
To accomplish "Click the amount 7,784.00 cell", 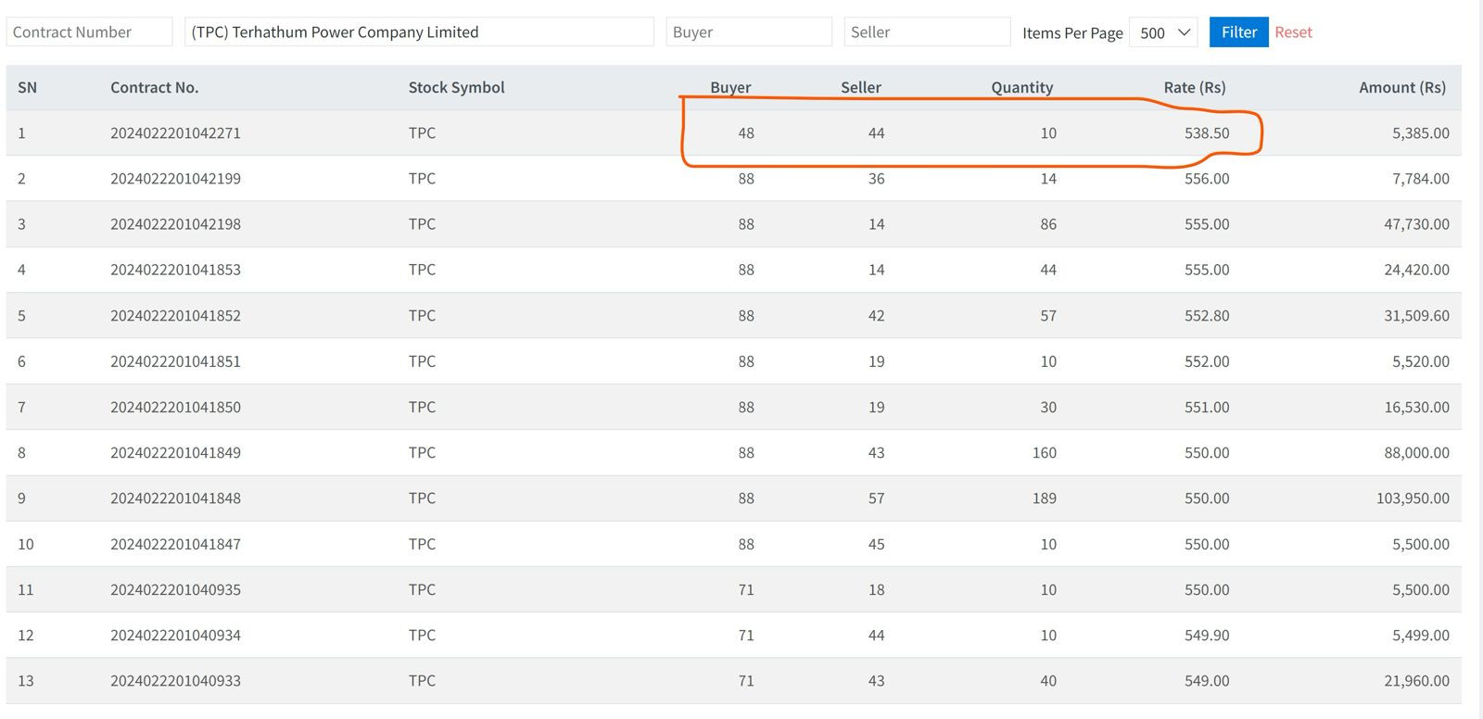I will pos(1420,178).
